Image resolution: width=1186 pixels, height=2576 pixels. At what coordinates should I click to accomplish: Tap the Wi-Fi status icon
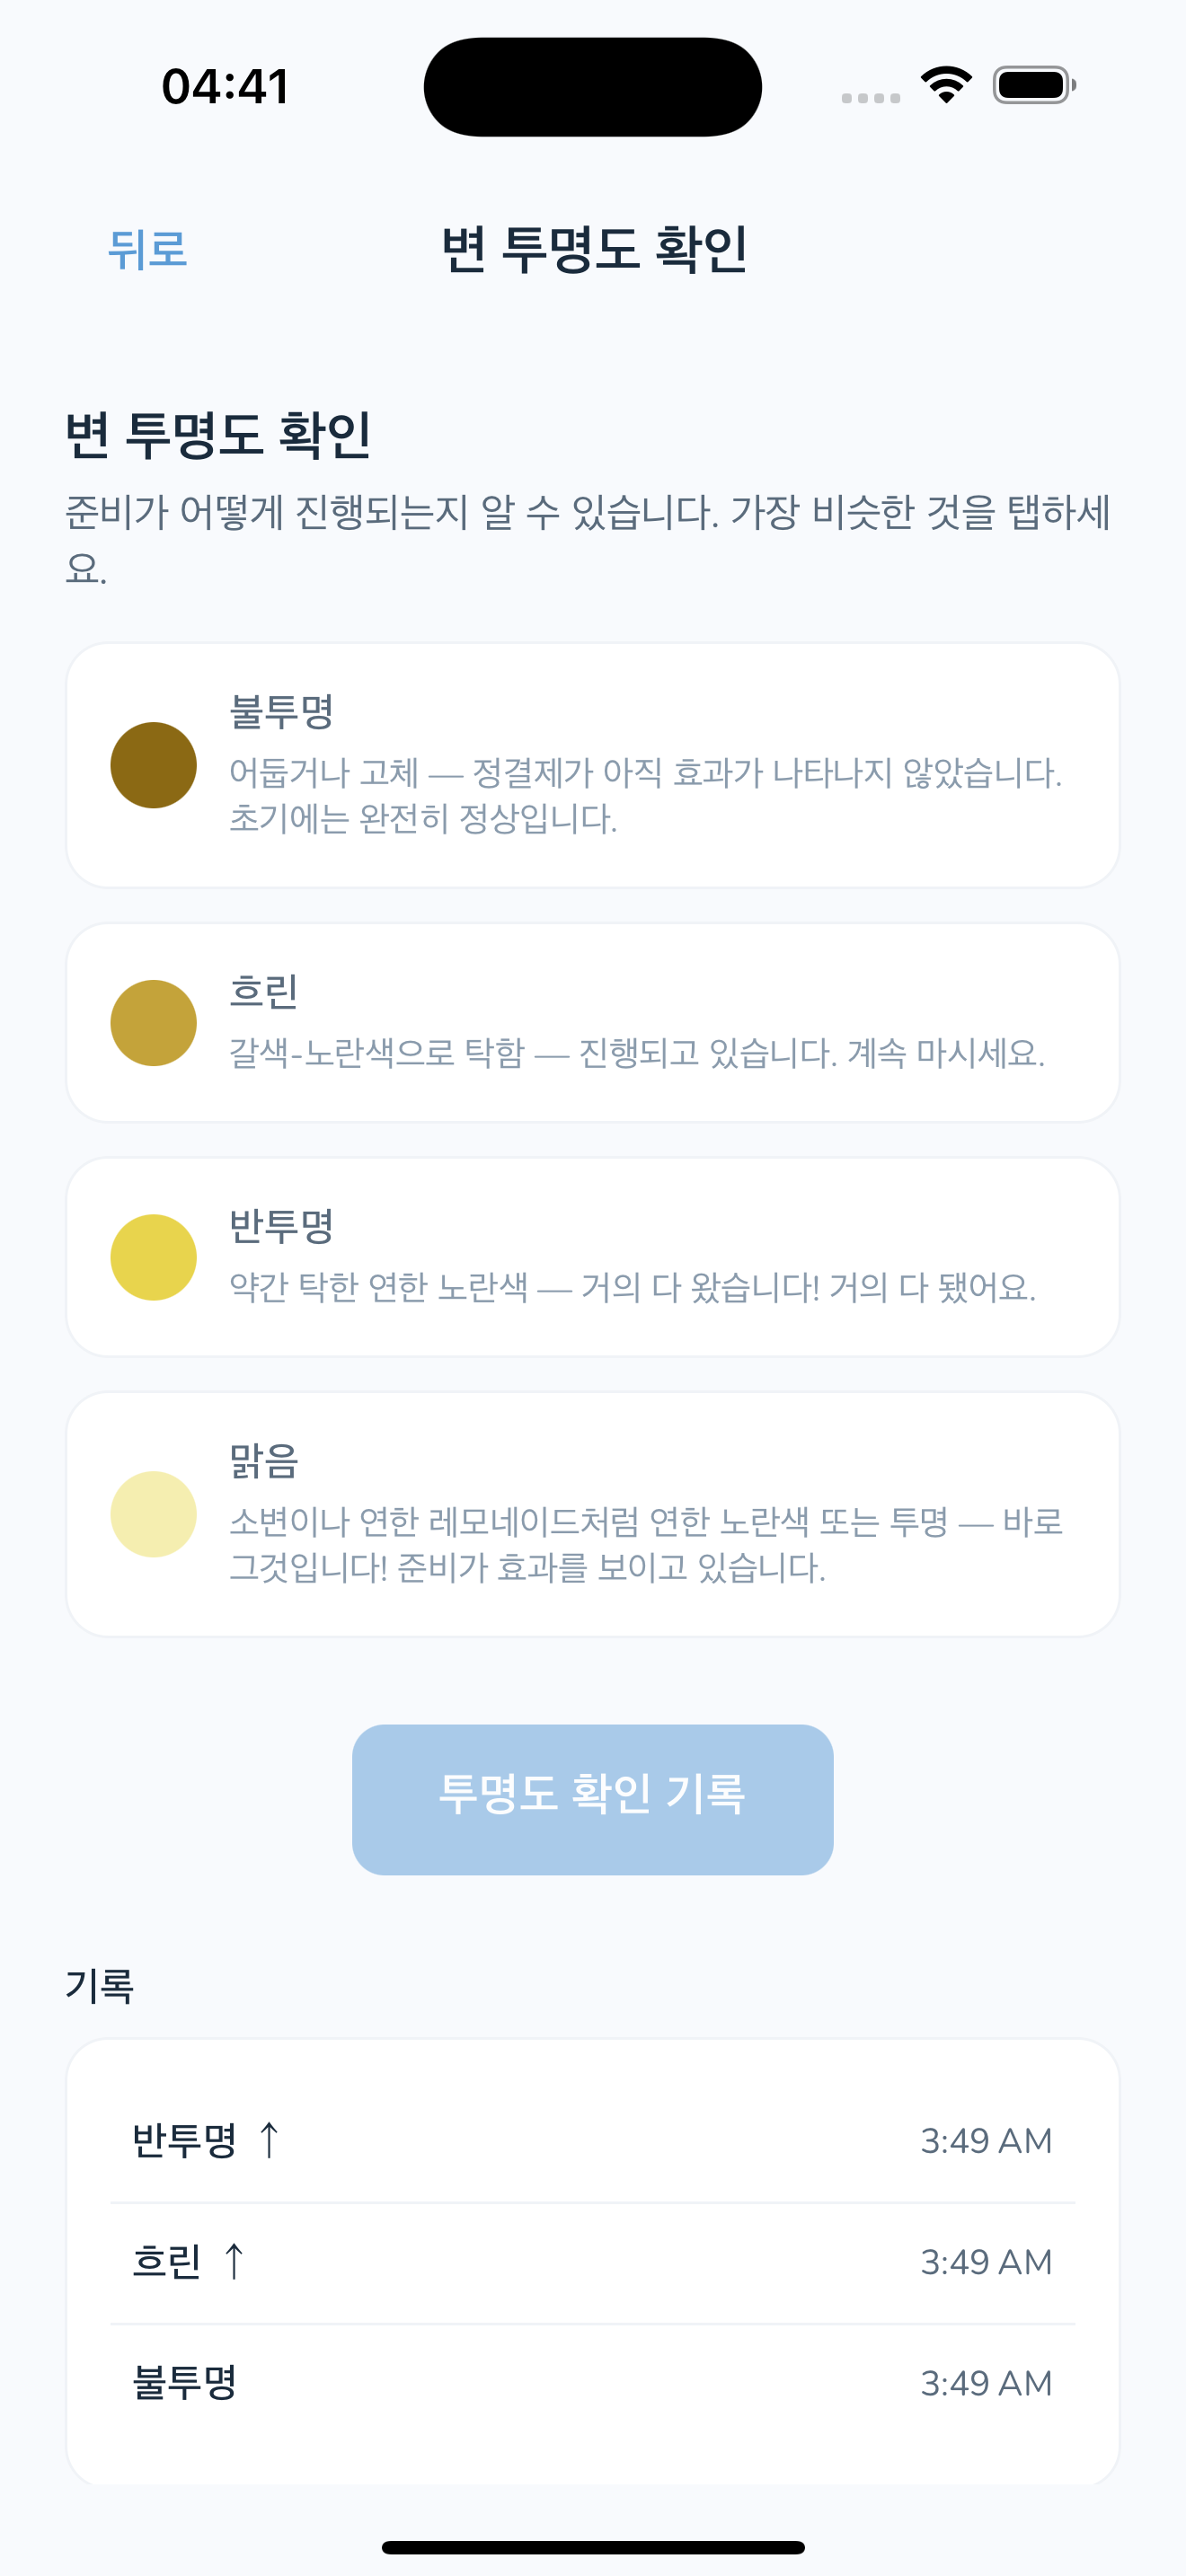pos(946,85)
